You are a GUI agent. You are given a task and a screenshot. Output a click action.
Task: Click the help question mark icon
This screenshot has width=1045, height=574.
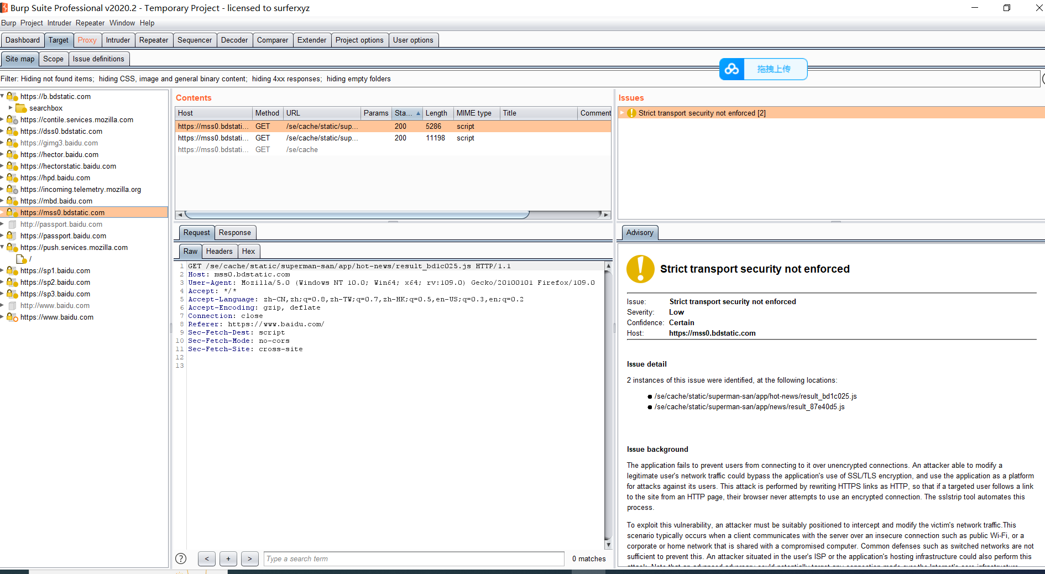[x=181, y=559]
